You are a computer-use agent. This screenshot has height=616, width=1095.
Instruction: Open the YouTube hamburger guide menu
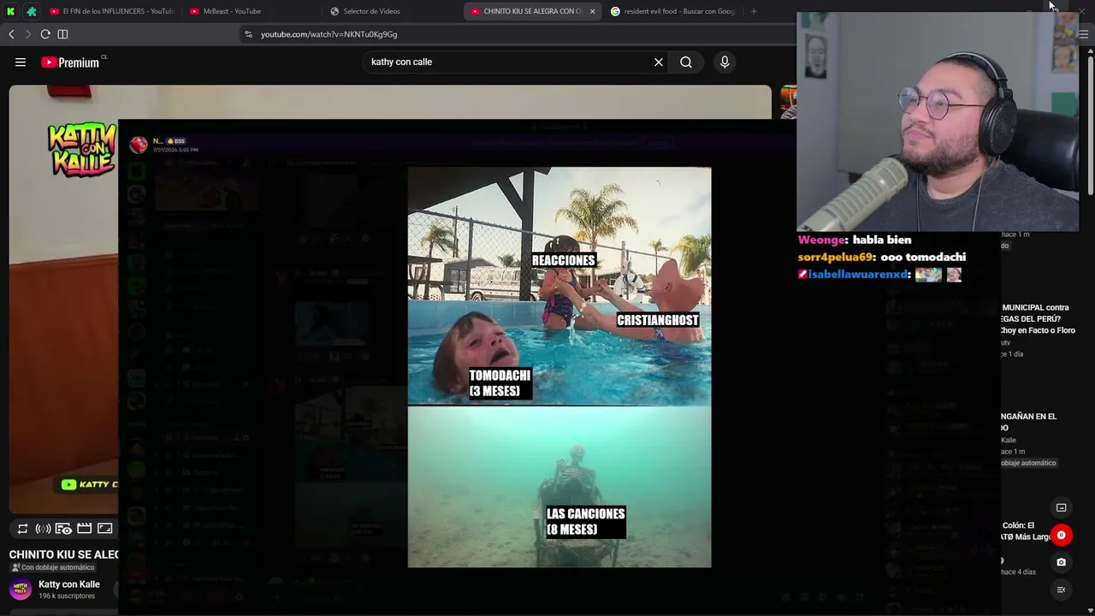(x=21, y=62)
